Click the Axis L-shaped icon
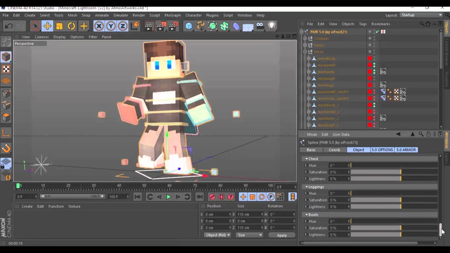 [x=6, y=133]
